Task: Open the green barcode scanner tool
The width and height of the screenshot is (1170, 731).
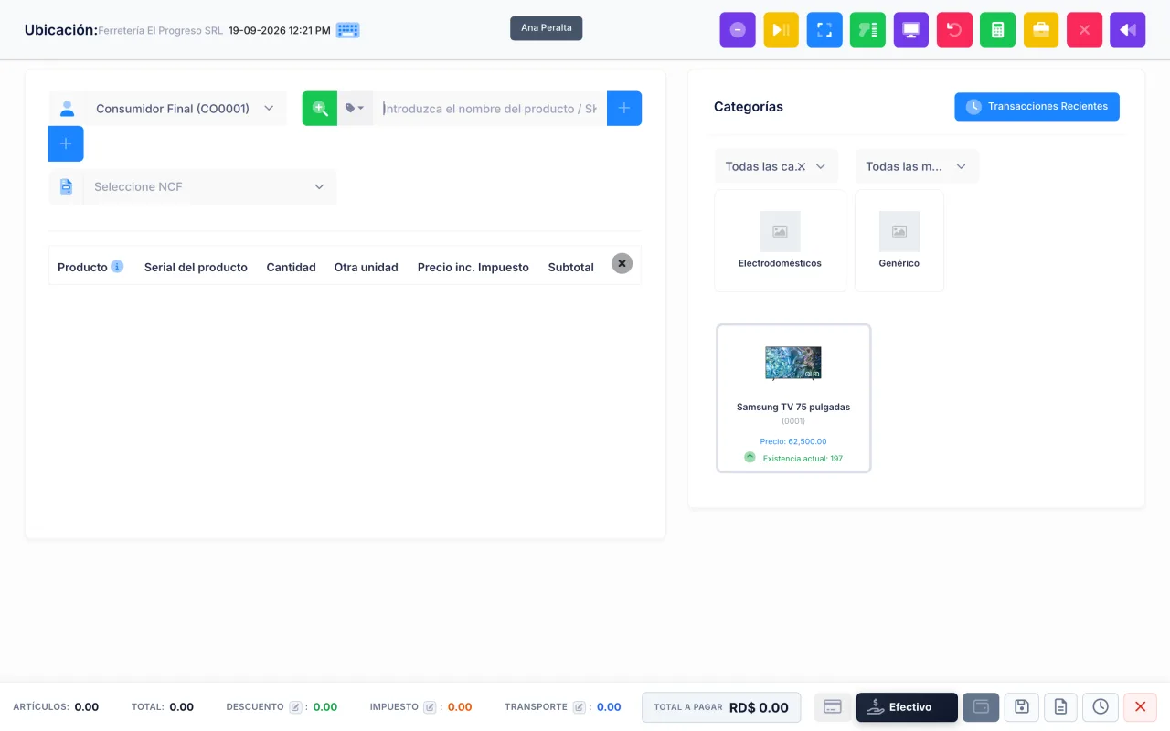Action: [867, 29]
